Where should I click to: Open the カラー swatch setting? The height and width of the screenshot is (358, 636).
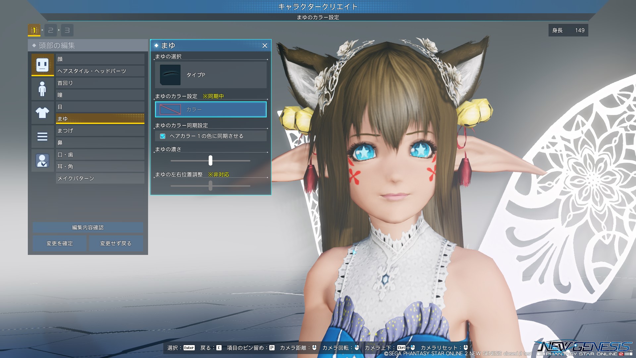(211, 109)
